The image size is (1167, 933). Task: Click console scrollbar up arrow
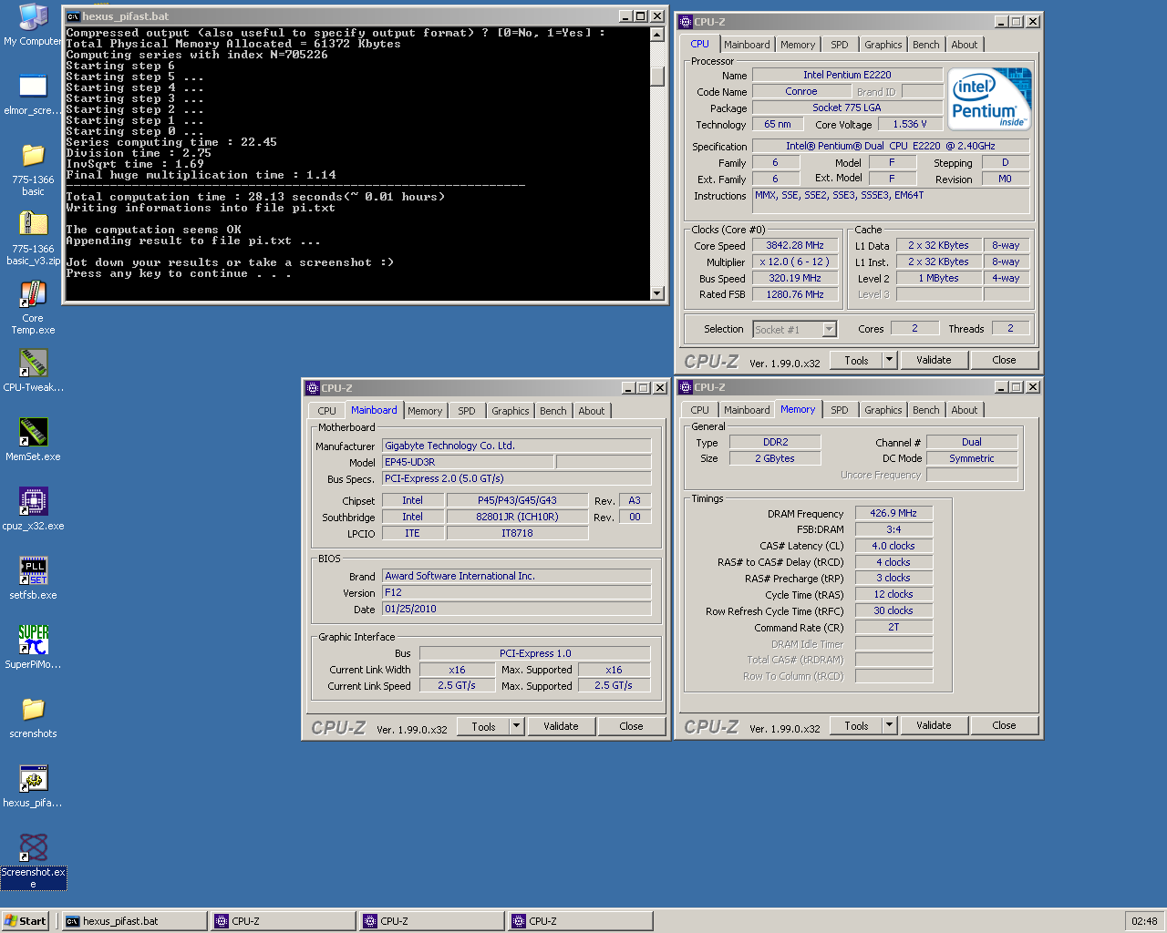[x=657, y=35]
